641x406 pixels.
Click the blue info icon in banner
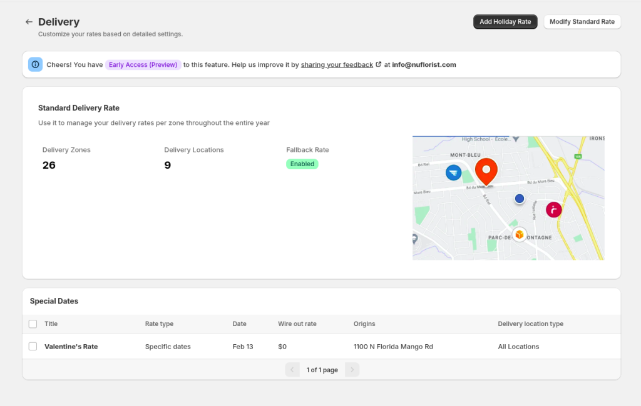35,64
